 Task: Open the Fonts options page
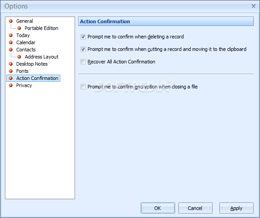click(22, 71)
